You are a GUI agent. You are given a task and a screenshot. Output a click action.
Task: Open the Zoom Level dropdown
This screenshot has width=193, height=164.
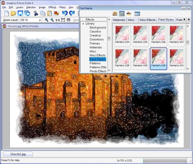click(40, 20)
